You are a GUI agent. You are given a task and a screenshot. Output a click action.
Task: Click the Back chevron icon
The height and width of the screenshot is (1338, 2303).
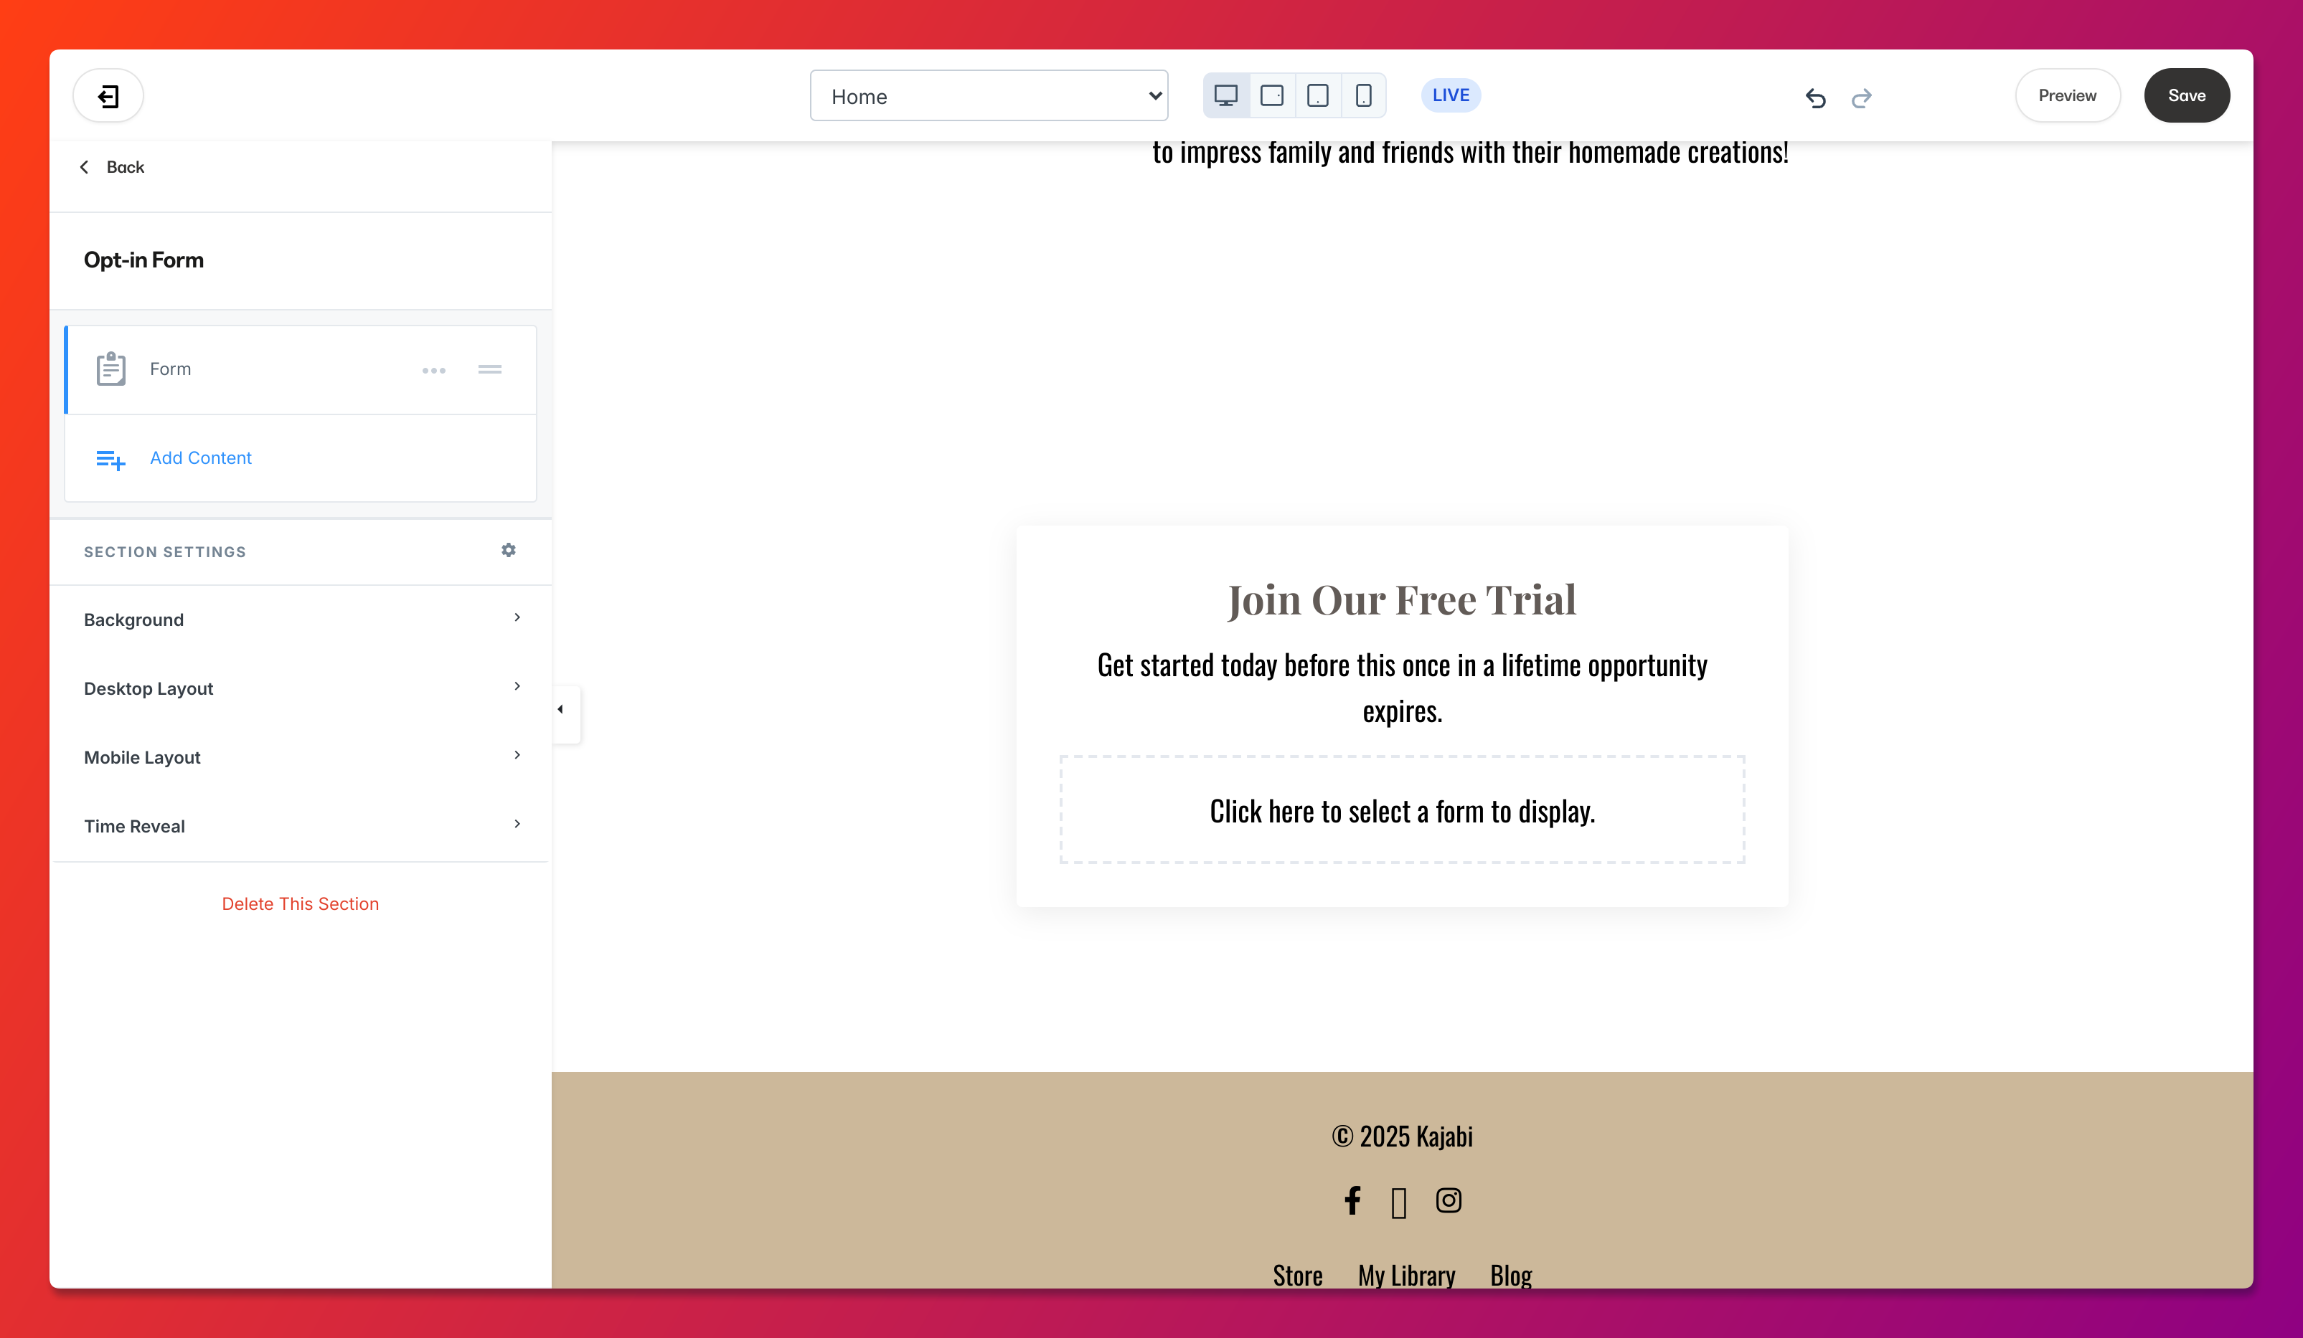click(84, 167)
